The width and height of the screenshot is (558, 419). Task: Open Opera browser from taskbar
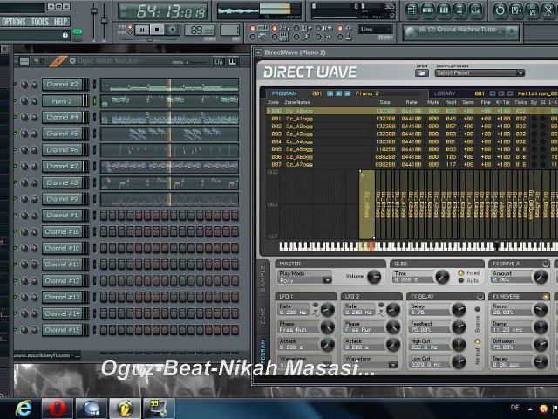pyautogui.click(x=58, y=408)
